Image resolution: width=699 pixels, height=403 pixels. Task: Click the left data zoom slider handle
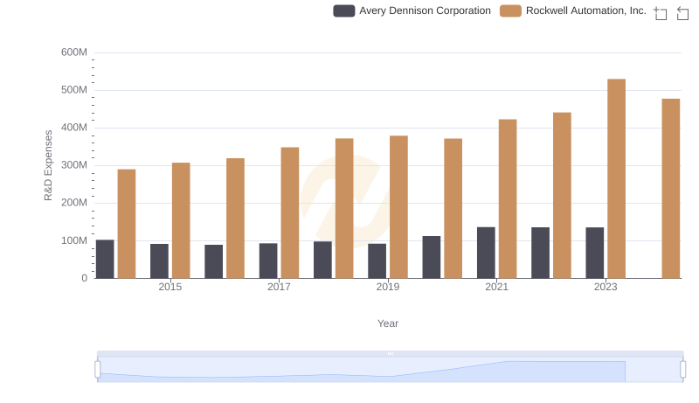(x=98, y=370)
